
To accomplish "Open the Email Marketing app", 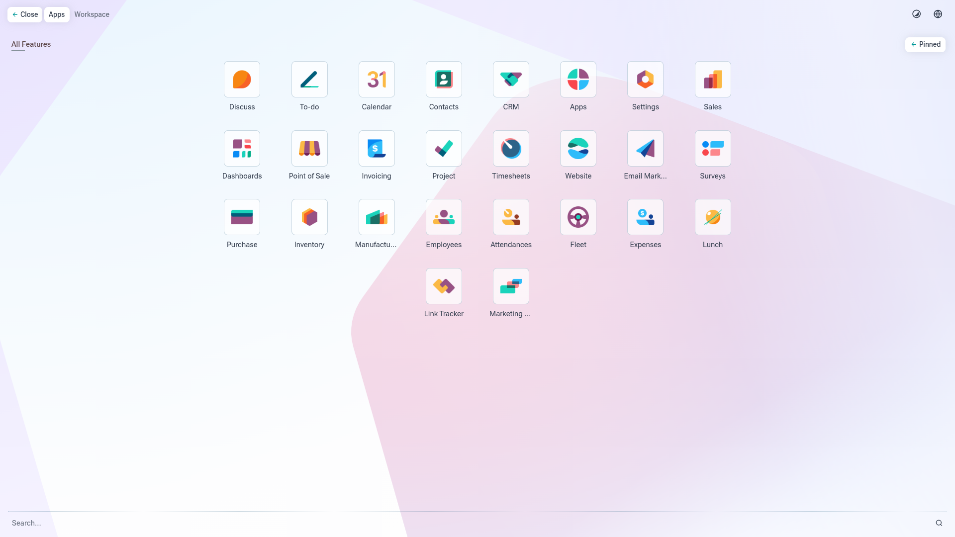I will pyautogui.click(x=645, y=149).
